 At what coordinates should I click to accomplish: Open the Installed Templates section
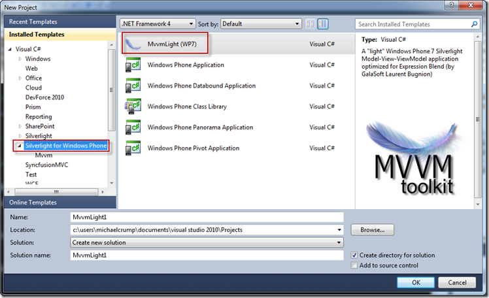coord(60,35)
